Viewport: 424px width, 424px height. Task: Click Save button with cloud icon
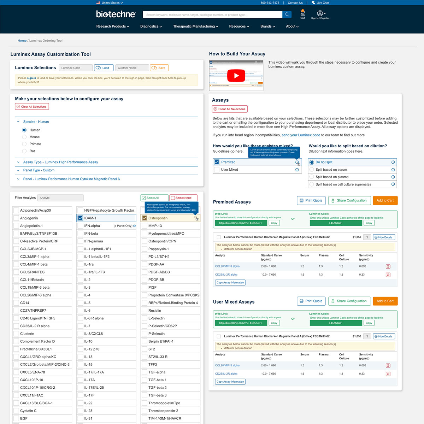point(159,68)
